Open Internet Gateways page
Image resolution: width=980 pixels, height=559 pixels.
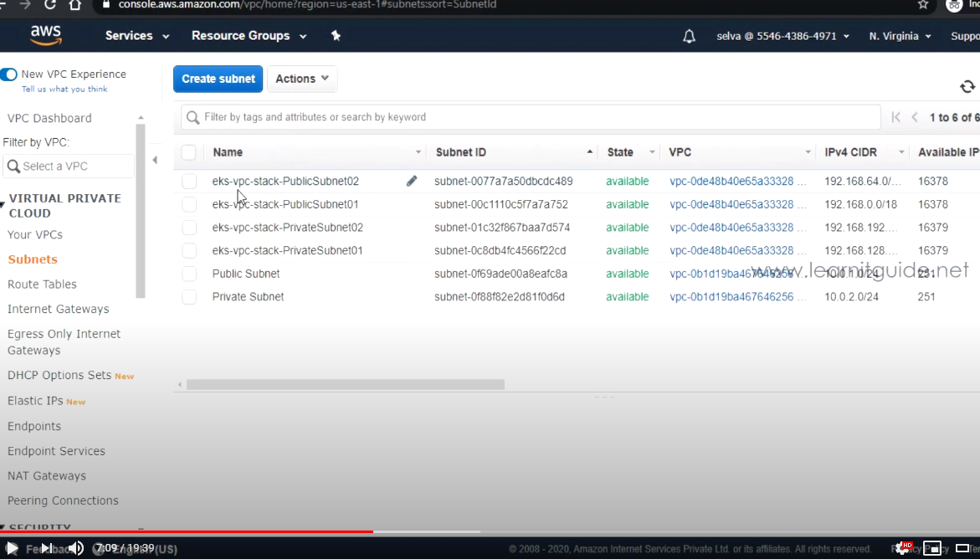pos(58,309)
